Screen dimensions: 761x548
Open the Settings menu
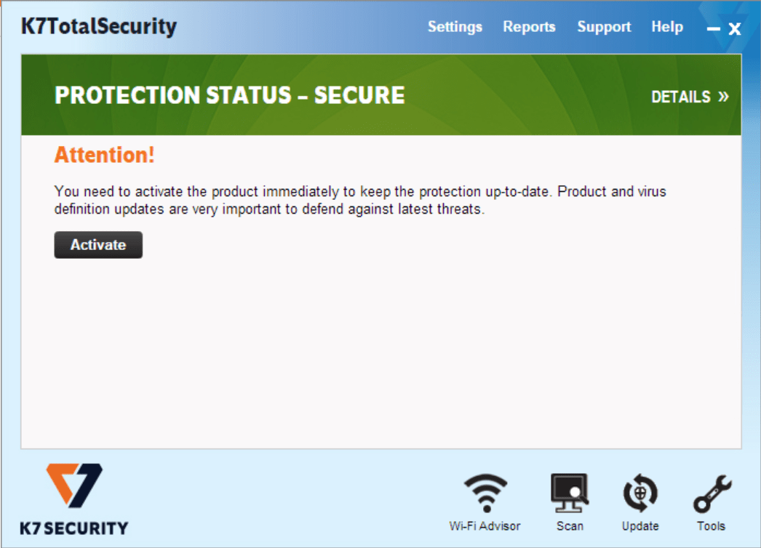coord(455,27)
